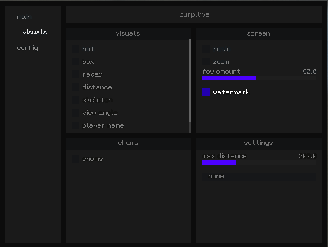Screen dimensions: 328x247
Task: Disable the watermark checkbox
Action: (206, 92)
